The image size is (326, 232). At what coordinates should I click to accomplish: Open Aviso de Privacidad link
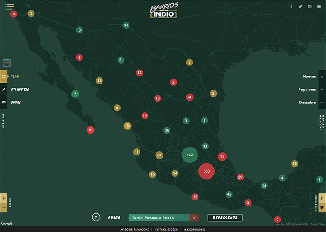pos(135,230)
